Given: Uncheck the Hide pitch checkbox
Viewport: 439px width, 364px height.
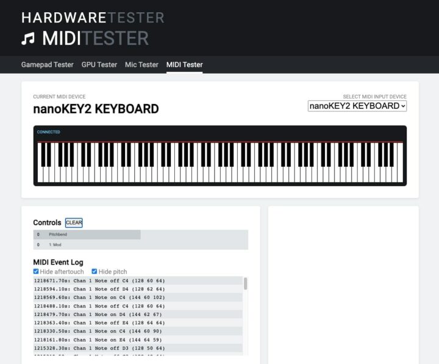Looking at the screenshot, I should click(95, 271).
